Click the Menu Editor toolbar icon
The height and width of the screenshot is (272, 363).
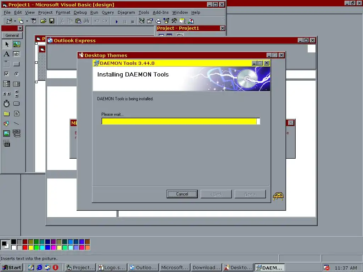point(34,21)
